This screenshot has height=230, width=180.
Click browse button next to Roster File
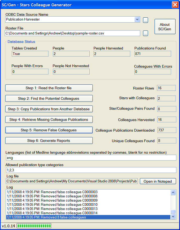[x=145, y=33]
